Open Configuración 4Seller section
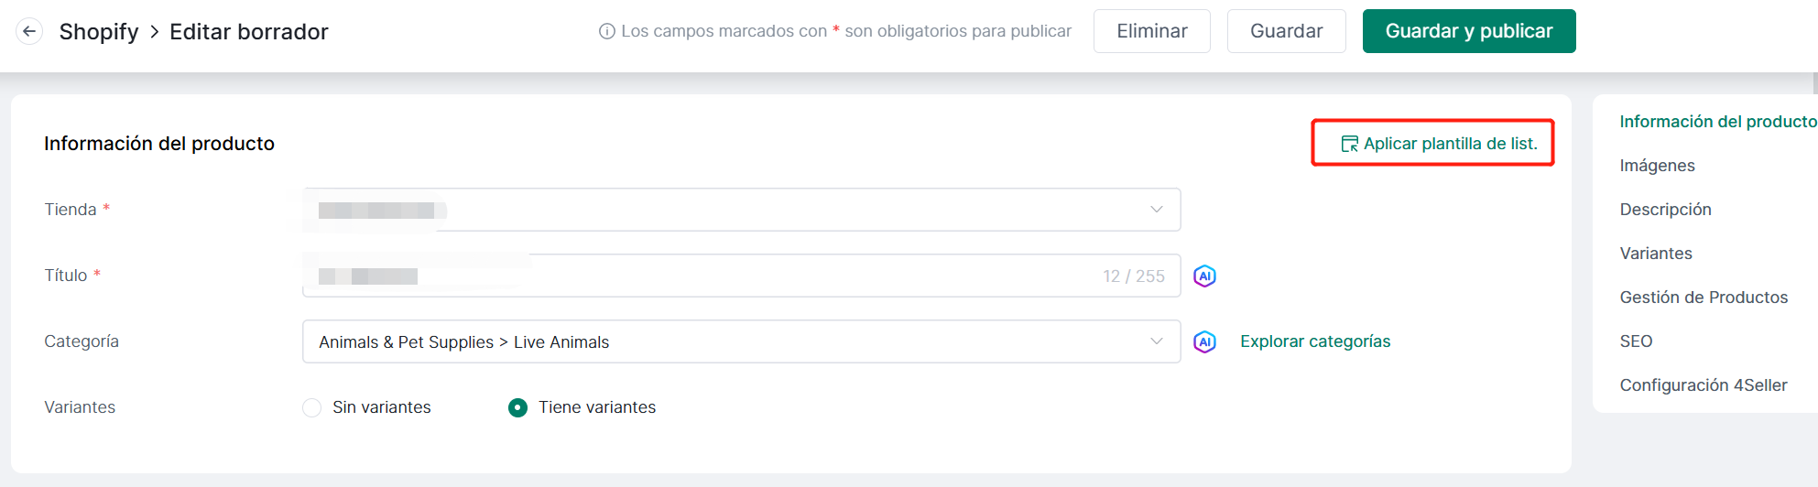Image resolution: width=1818 pixels, height=487 pixels. pyautogui.click(x=1704, y=385)
